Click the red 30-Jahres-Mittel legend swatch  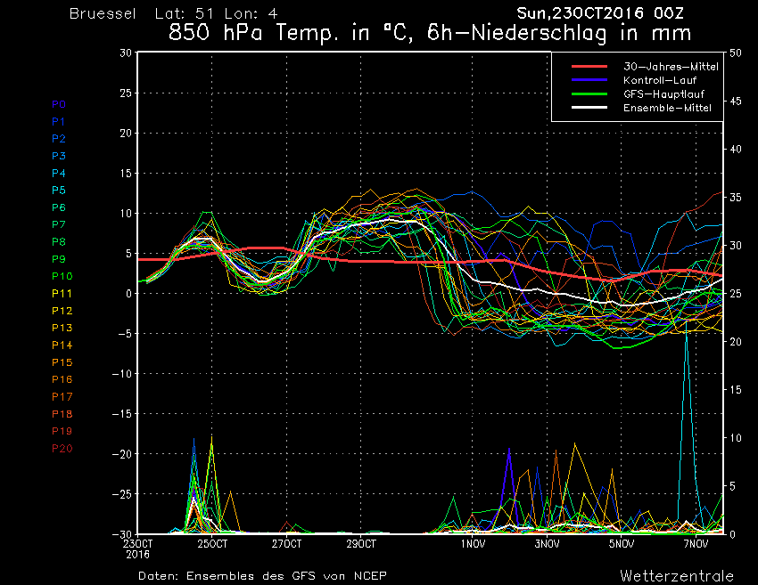[x=589, y=67]
